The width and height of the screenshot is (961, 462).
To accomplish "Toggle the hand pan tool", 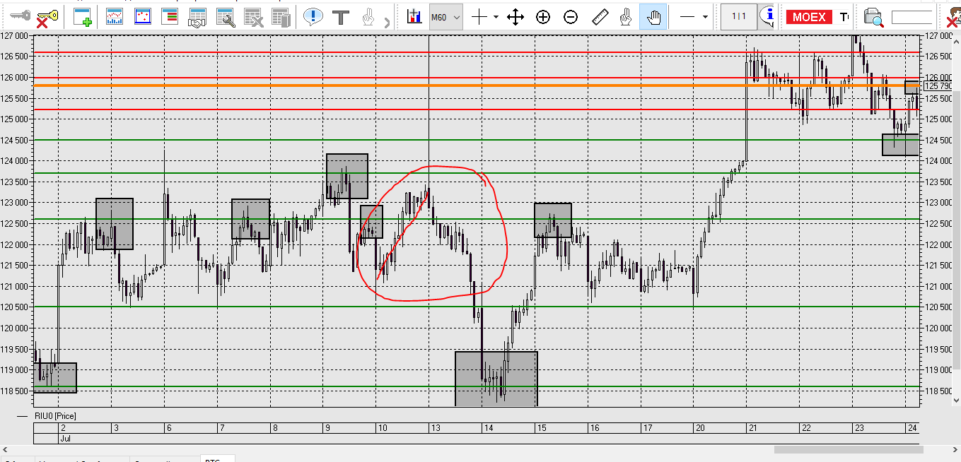I will tap(653, 17).
